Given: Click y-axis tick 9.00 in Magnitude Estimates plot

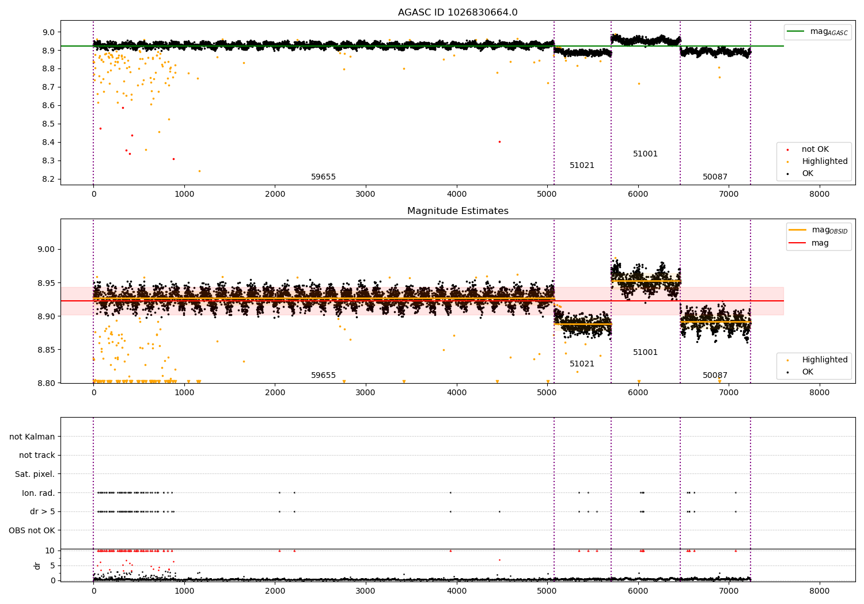Looking at the screenshot, I should point(47,250).
